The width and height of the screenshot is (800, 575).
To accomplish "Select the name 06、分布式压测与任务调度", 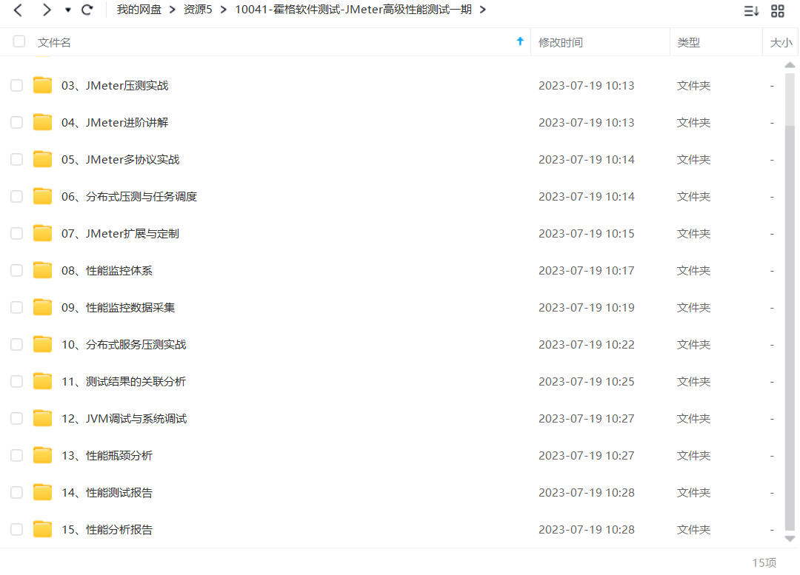I will (129, 197).
